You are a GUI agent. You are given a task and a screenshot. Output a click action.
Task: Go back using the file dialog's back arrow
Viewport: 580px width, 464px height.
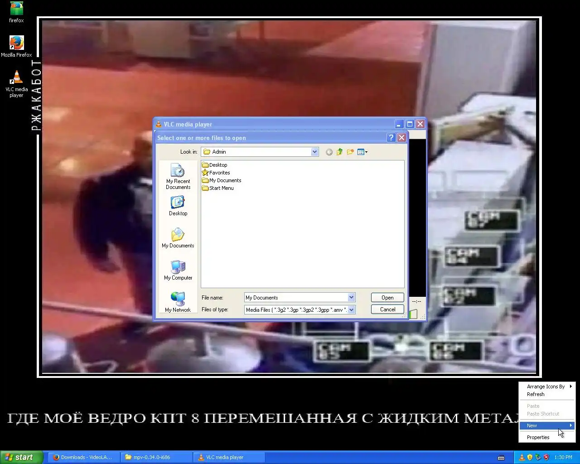coord(329,152)
